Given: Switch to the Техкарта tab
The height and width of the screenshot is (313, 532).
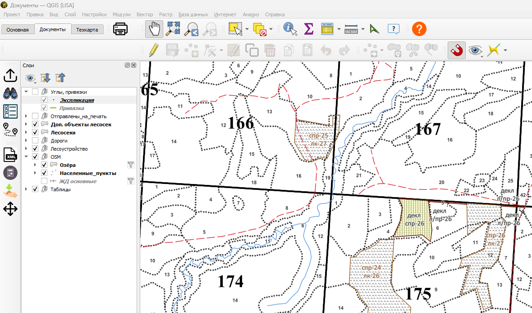Looking at the screenshot, I should click(87, 29).
